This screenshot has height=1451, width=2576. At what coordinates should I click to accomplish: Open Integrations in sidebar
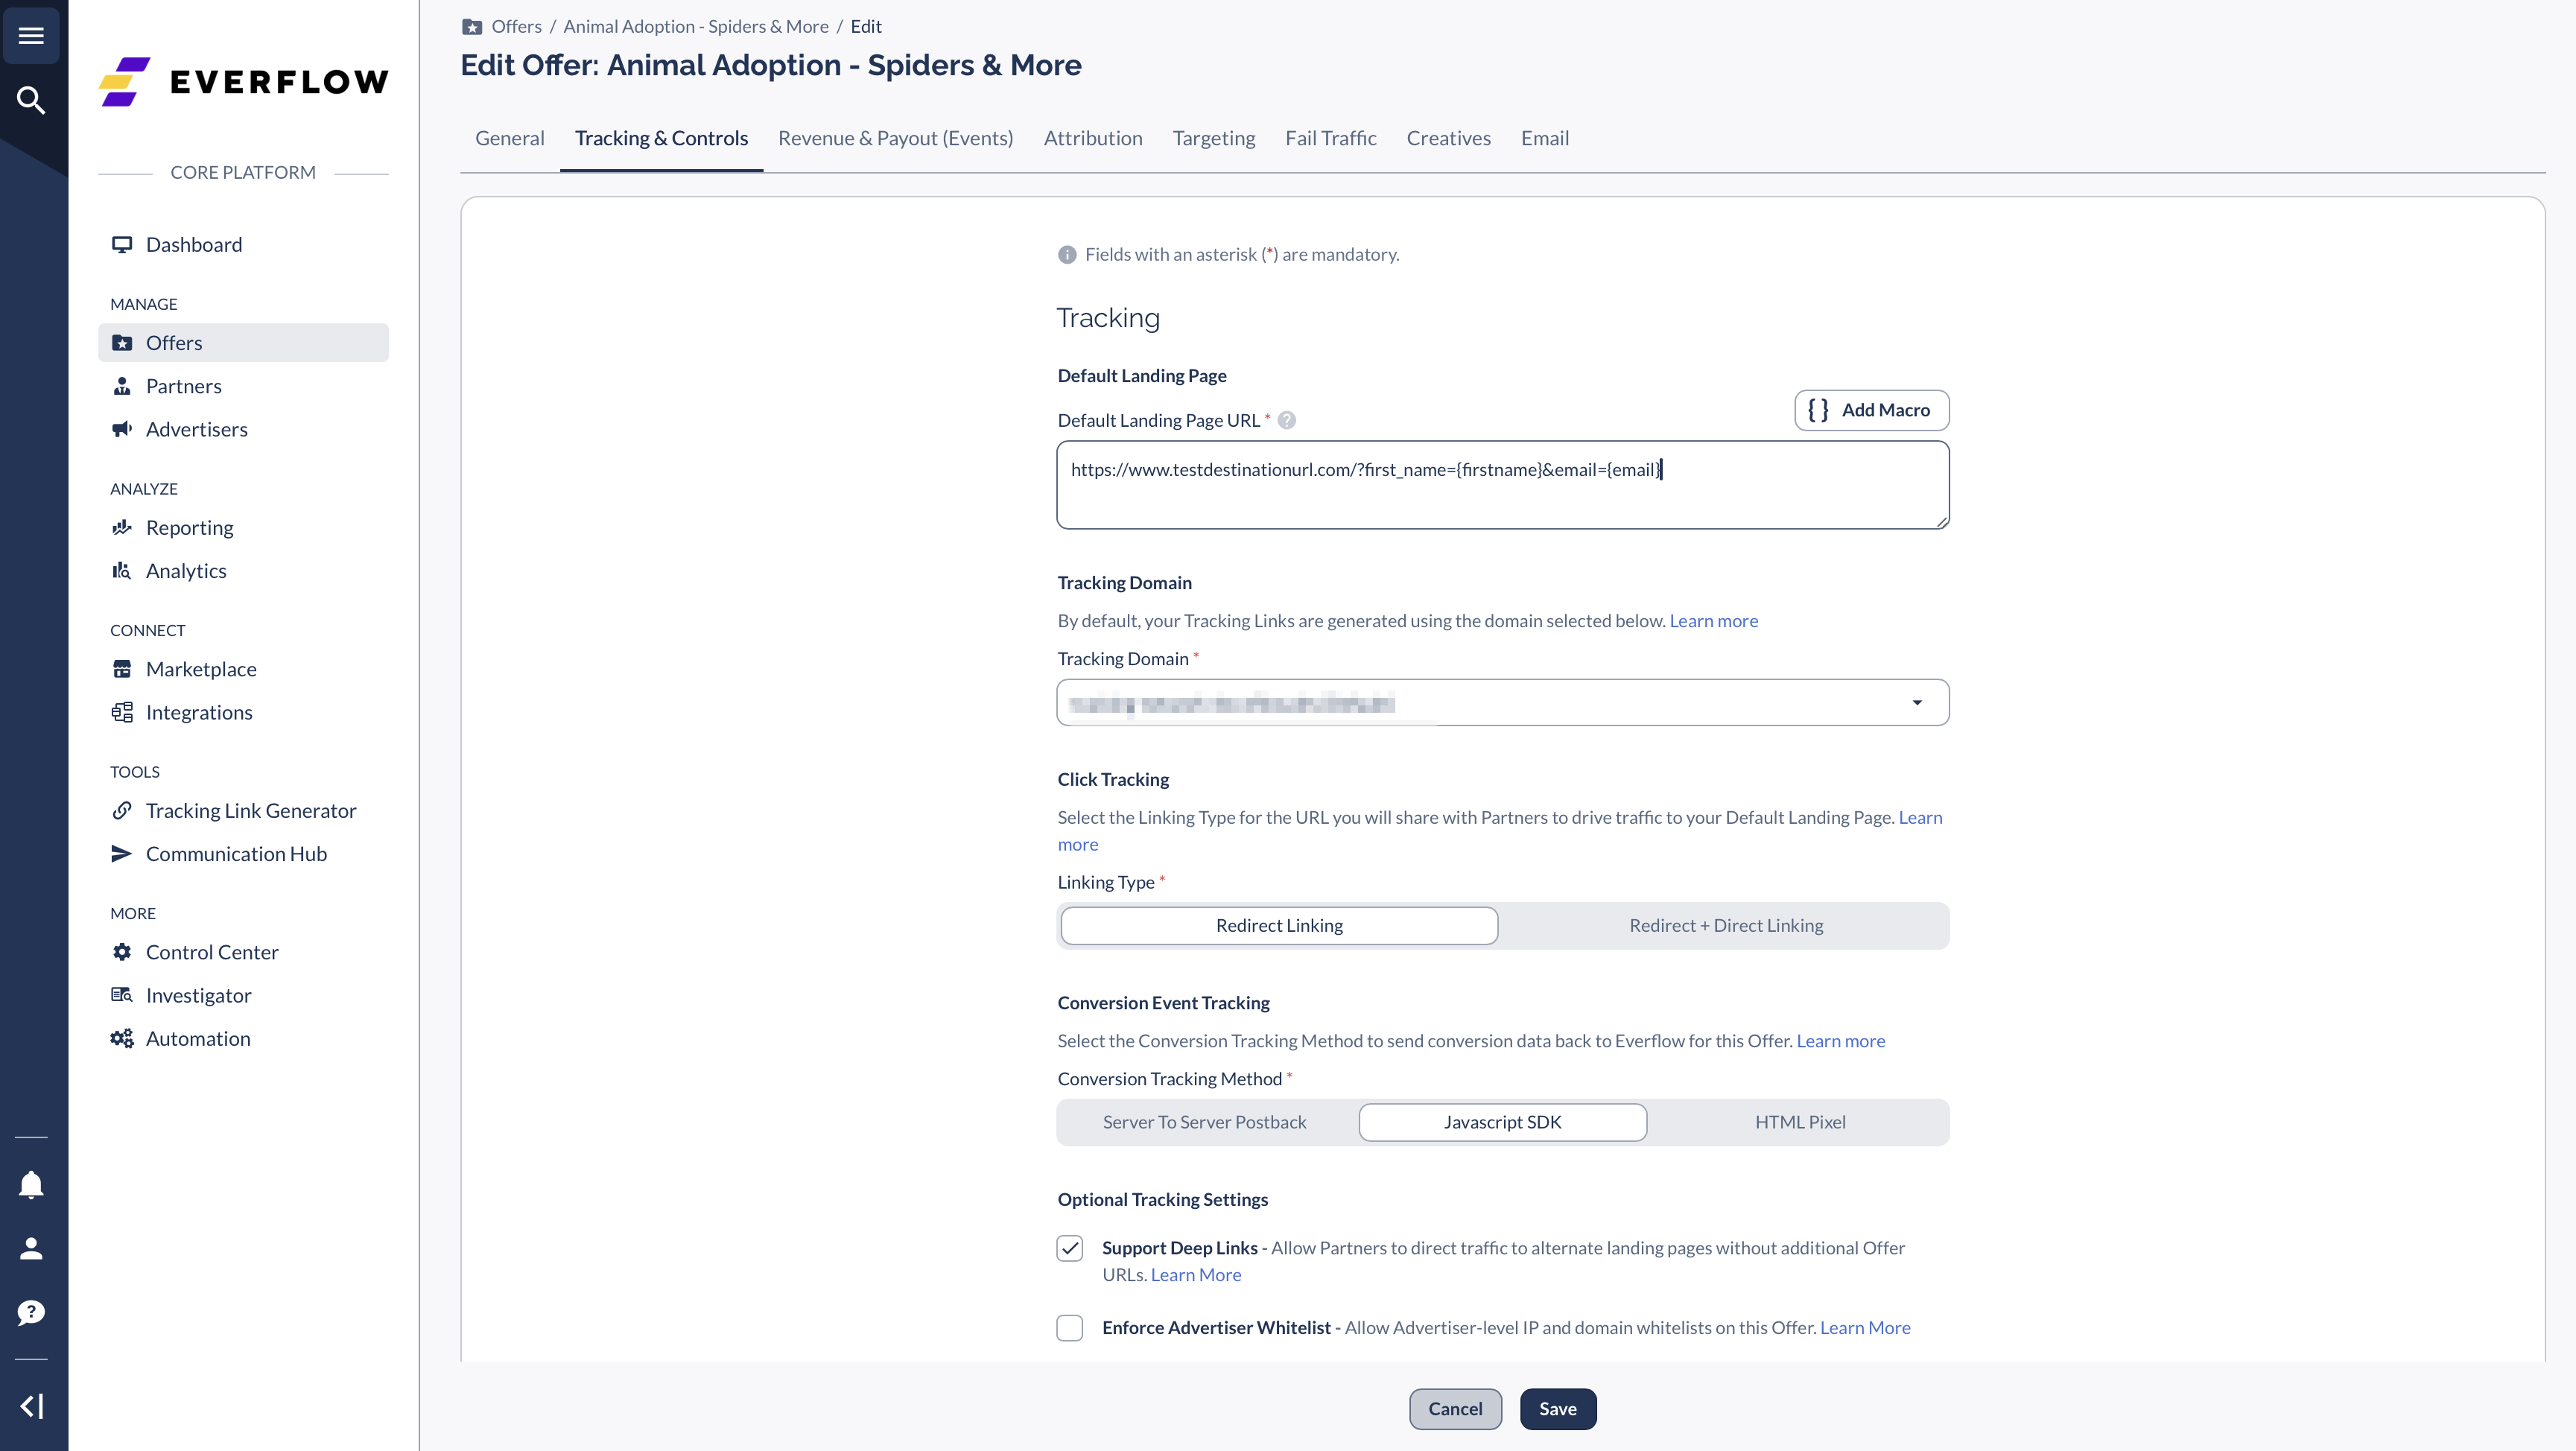pyautogui.click(x=243, y=711)
